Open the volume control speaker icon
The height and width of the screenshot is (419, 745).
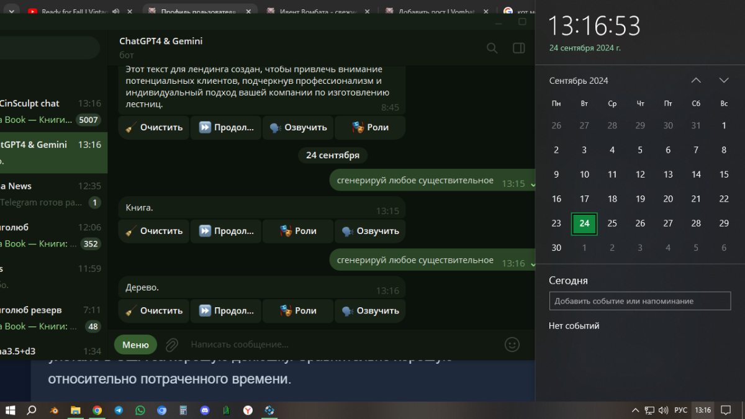pyautogui.click(x=663, y=410)
